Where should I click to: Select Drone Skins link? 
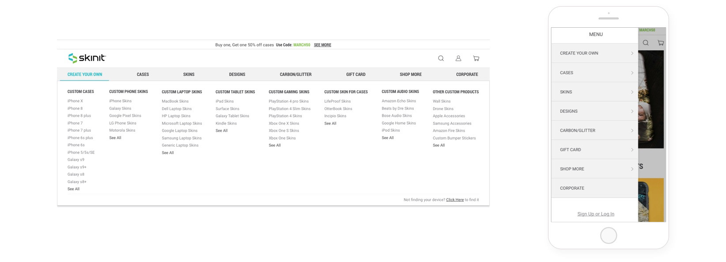(443, 109)
